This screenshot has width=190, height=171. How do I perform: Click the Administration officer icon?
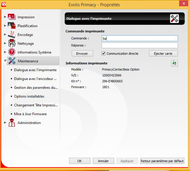12,123
